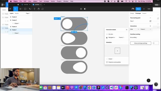Image resolution: width=161 pixels, height=91 pixels.
Task: Switch to the Inspect tab
Action: pos(144,13)
